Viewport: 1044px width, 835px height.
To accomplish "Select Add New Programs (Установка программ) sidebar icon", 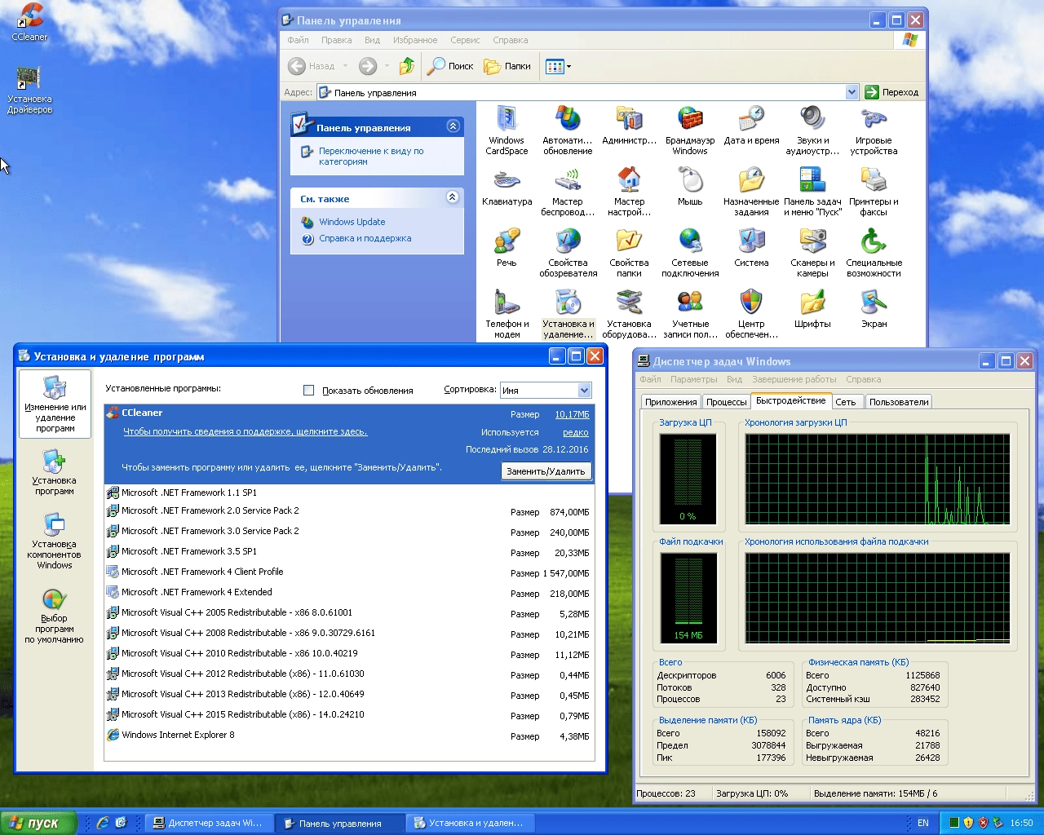I will [55, 472].
